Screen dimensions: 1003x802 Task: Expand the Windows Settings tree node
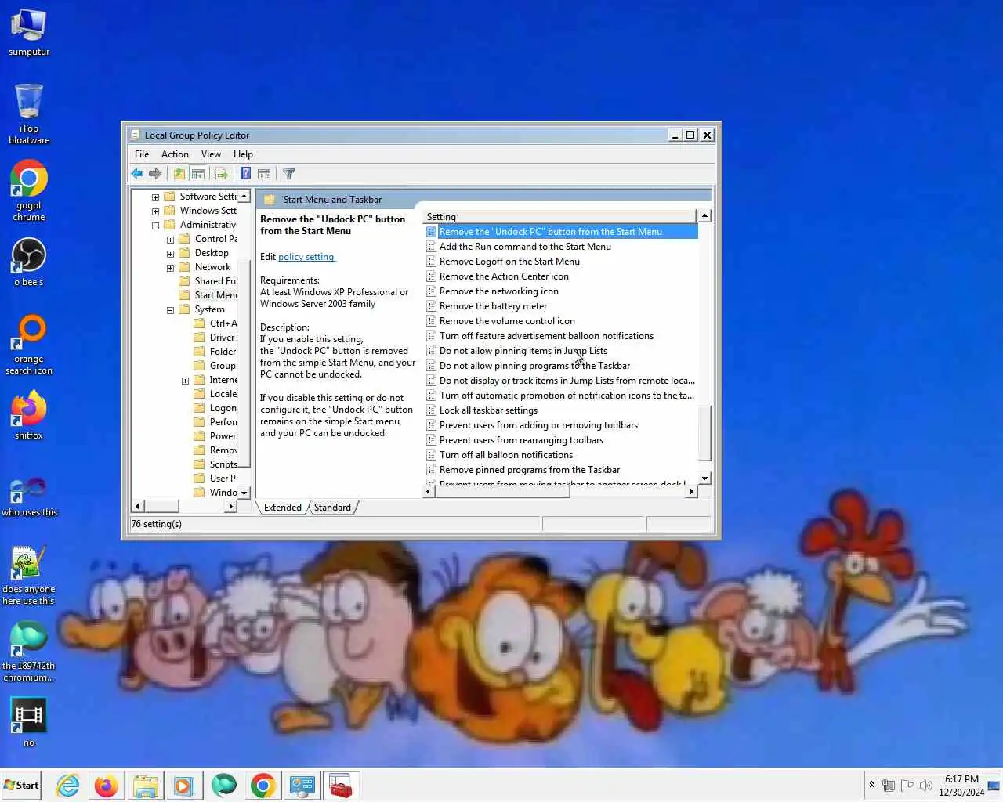pos(155,211)
